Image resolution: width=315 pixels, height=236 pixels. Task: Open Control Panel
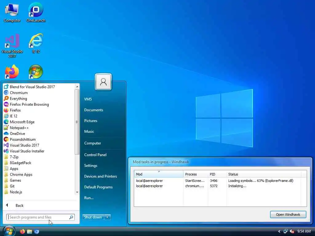tap(95, 155)
